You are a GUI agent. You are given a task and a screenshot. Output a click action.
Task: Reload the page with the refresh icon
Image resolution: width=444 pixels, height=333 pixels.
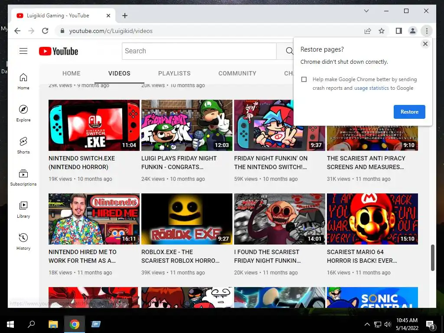pyautogui.click(x=45, y=31)
